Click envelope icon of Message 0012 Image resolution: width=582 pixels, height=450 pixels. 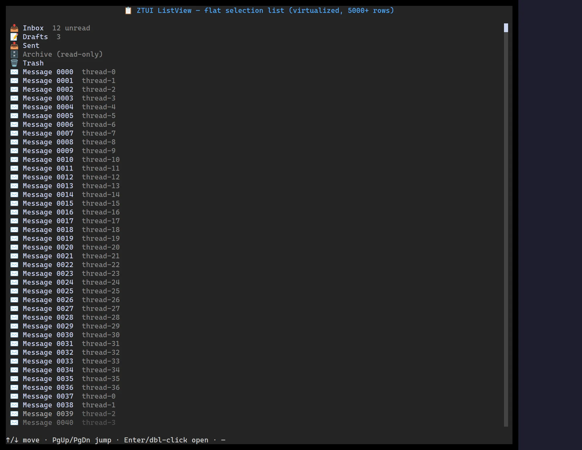pyautogui.click(x=14, y=177)
